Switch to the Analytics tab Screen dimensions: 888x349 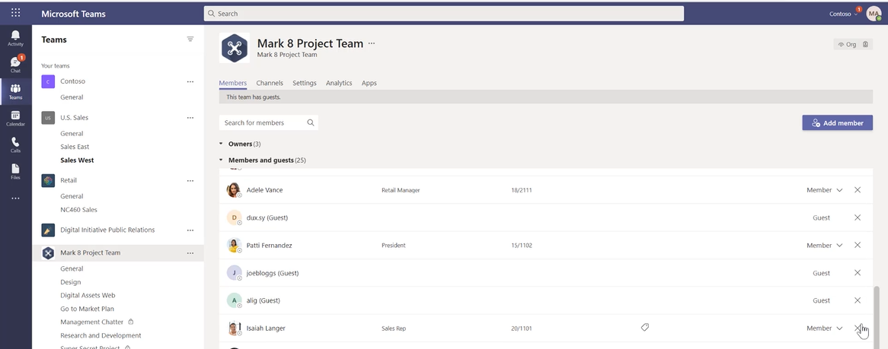click(339, 83)
